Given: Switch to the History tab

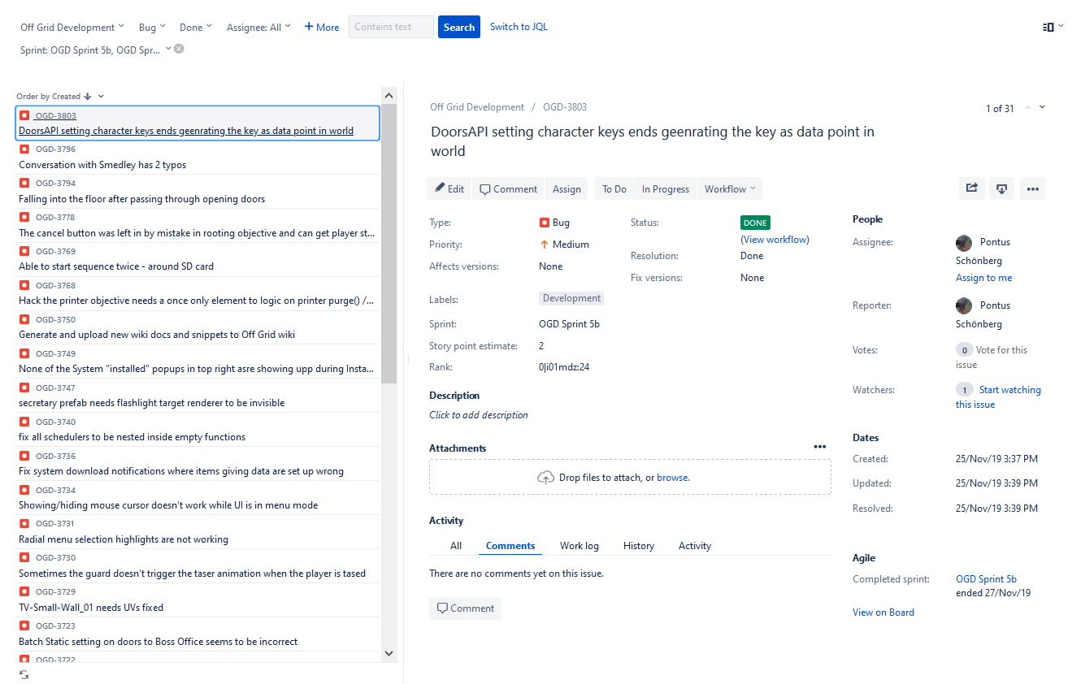Looking at the screenshot, I should tap(638, 546).
